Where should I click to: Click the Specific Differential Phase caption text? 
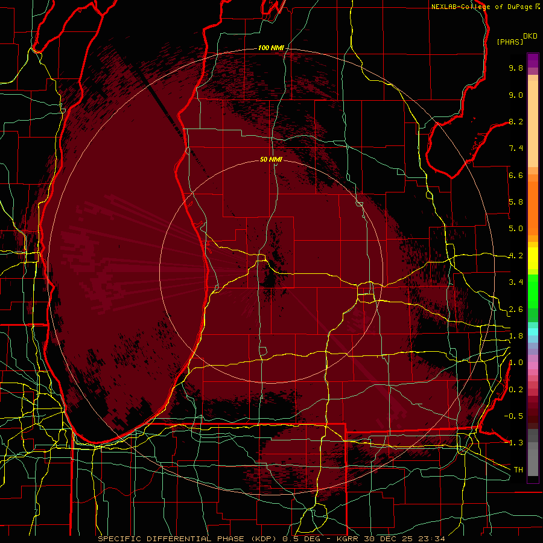click(x=271, y=539)
